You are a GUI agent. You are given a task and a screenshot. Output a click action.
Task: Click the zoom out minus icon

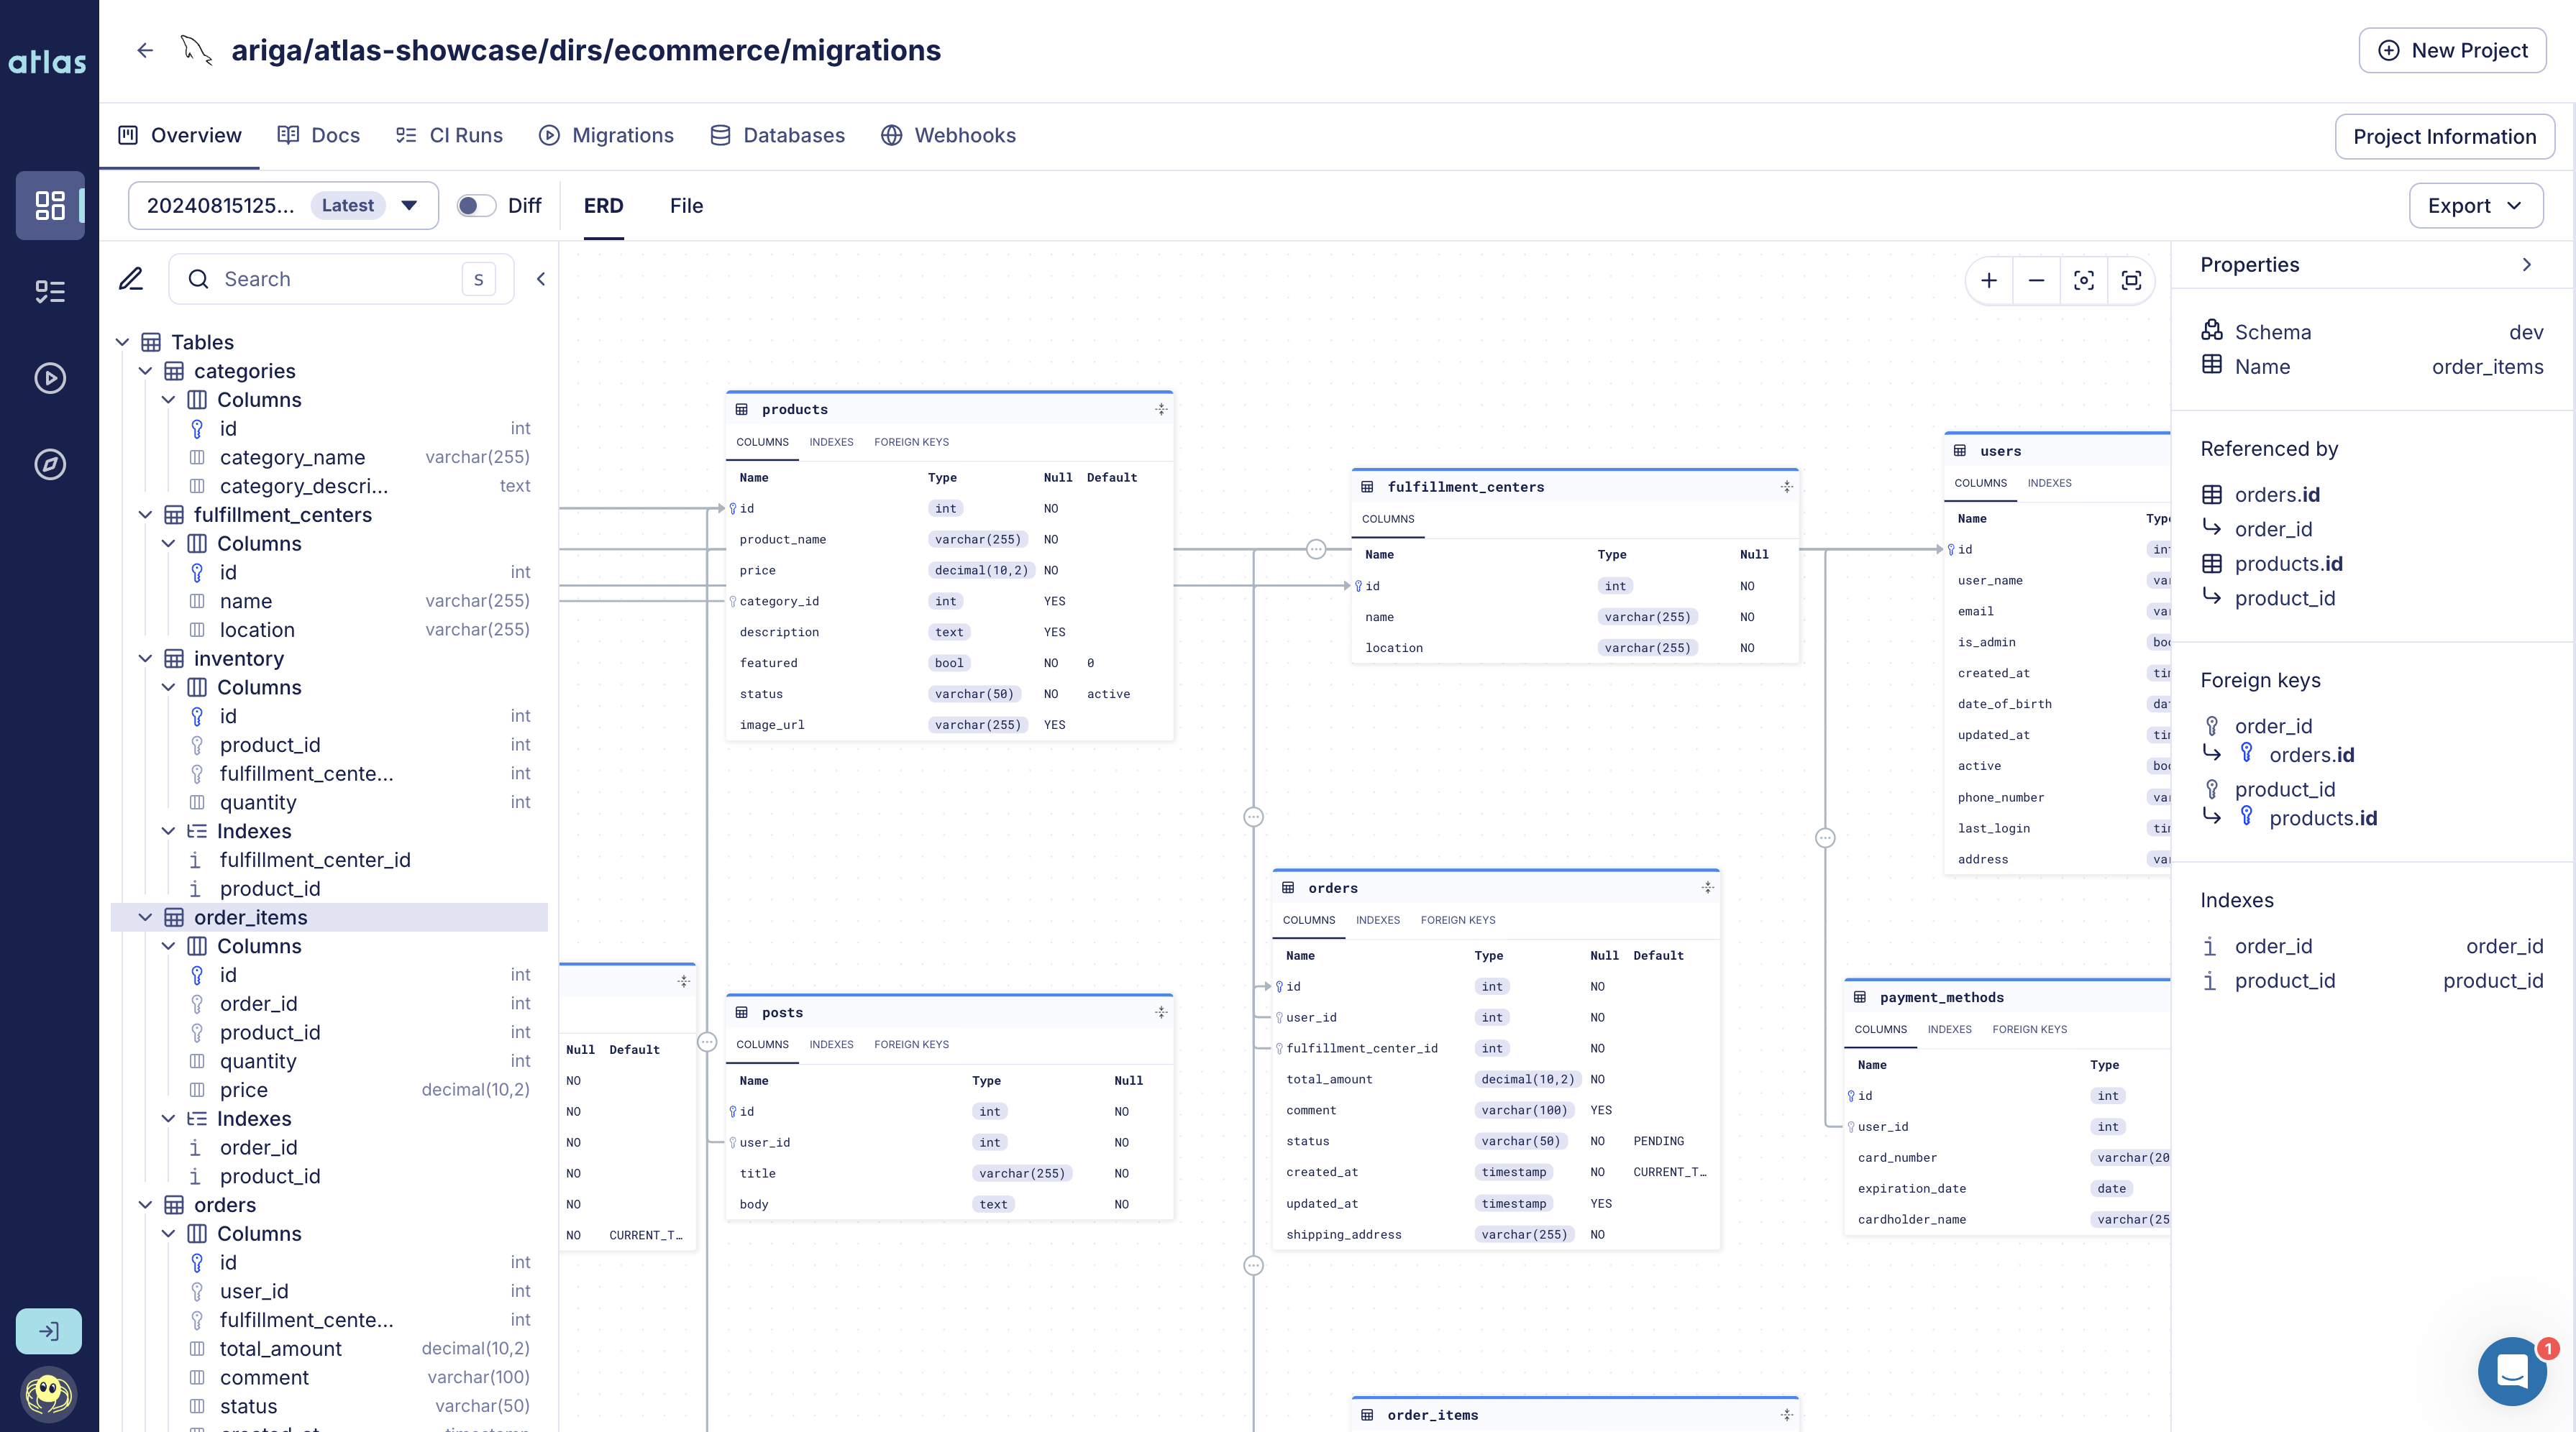coord(2036,281)
